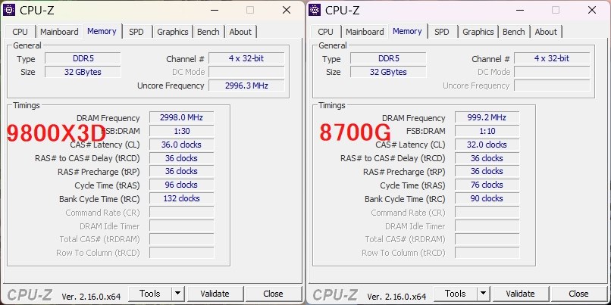Click the 1:10 FSB:DRAM value
611x305 pixels.
coord(487,131)
